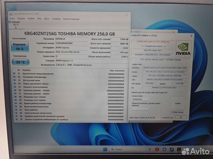Select the Составная температура attribute row
This screenshot has height=159, width=213.
click(70, 77)
